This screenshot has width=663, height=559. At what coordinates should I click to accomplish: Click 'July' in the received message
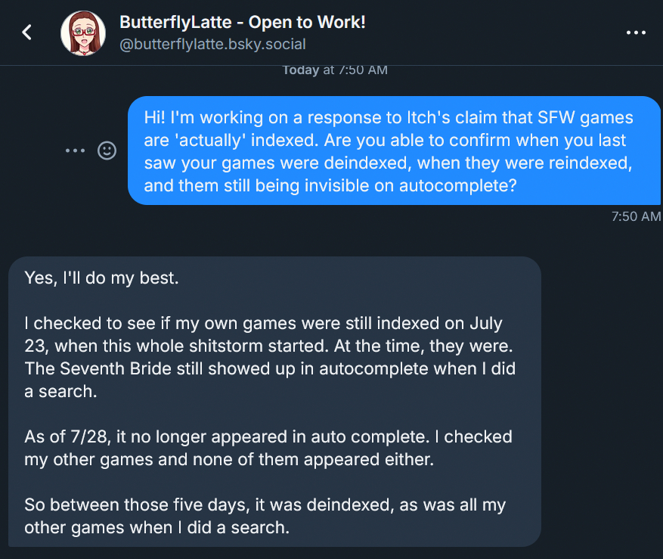(x=485, y=324)
